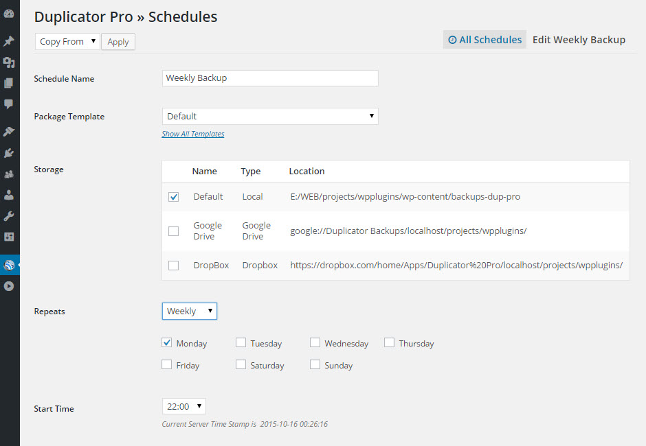Click the dropbox.com location URL text
Screen dimensions: 646x446
click(456, 266)
